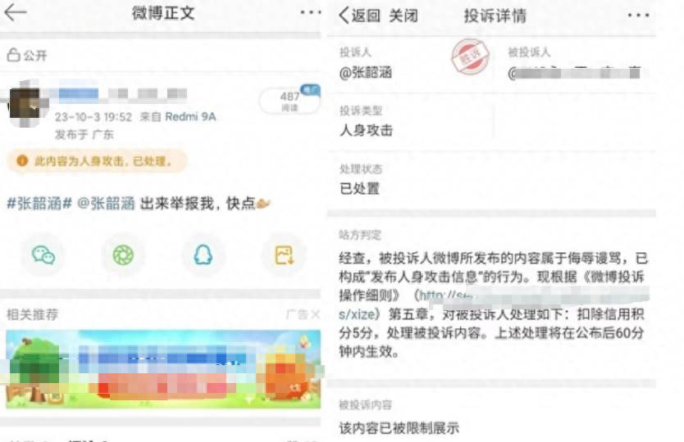Viewport: 684px width, 442px height.
Task: Click the Redmi 9A device source link
Action: tap(190, 117)
